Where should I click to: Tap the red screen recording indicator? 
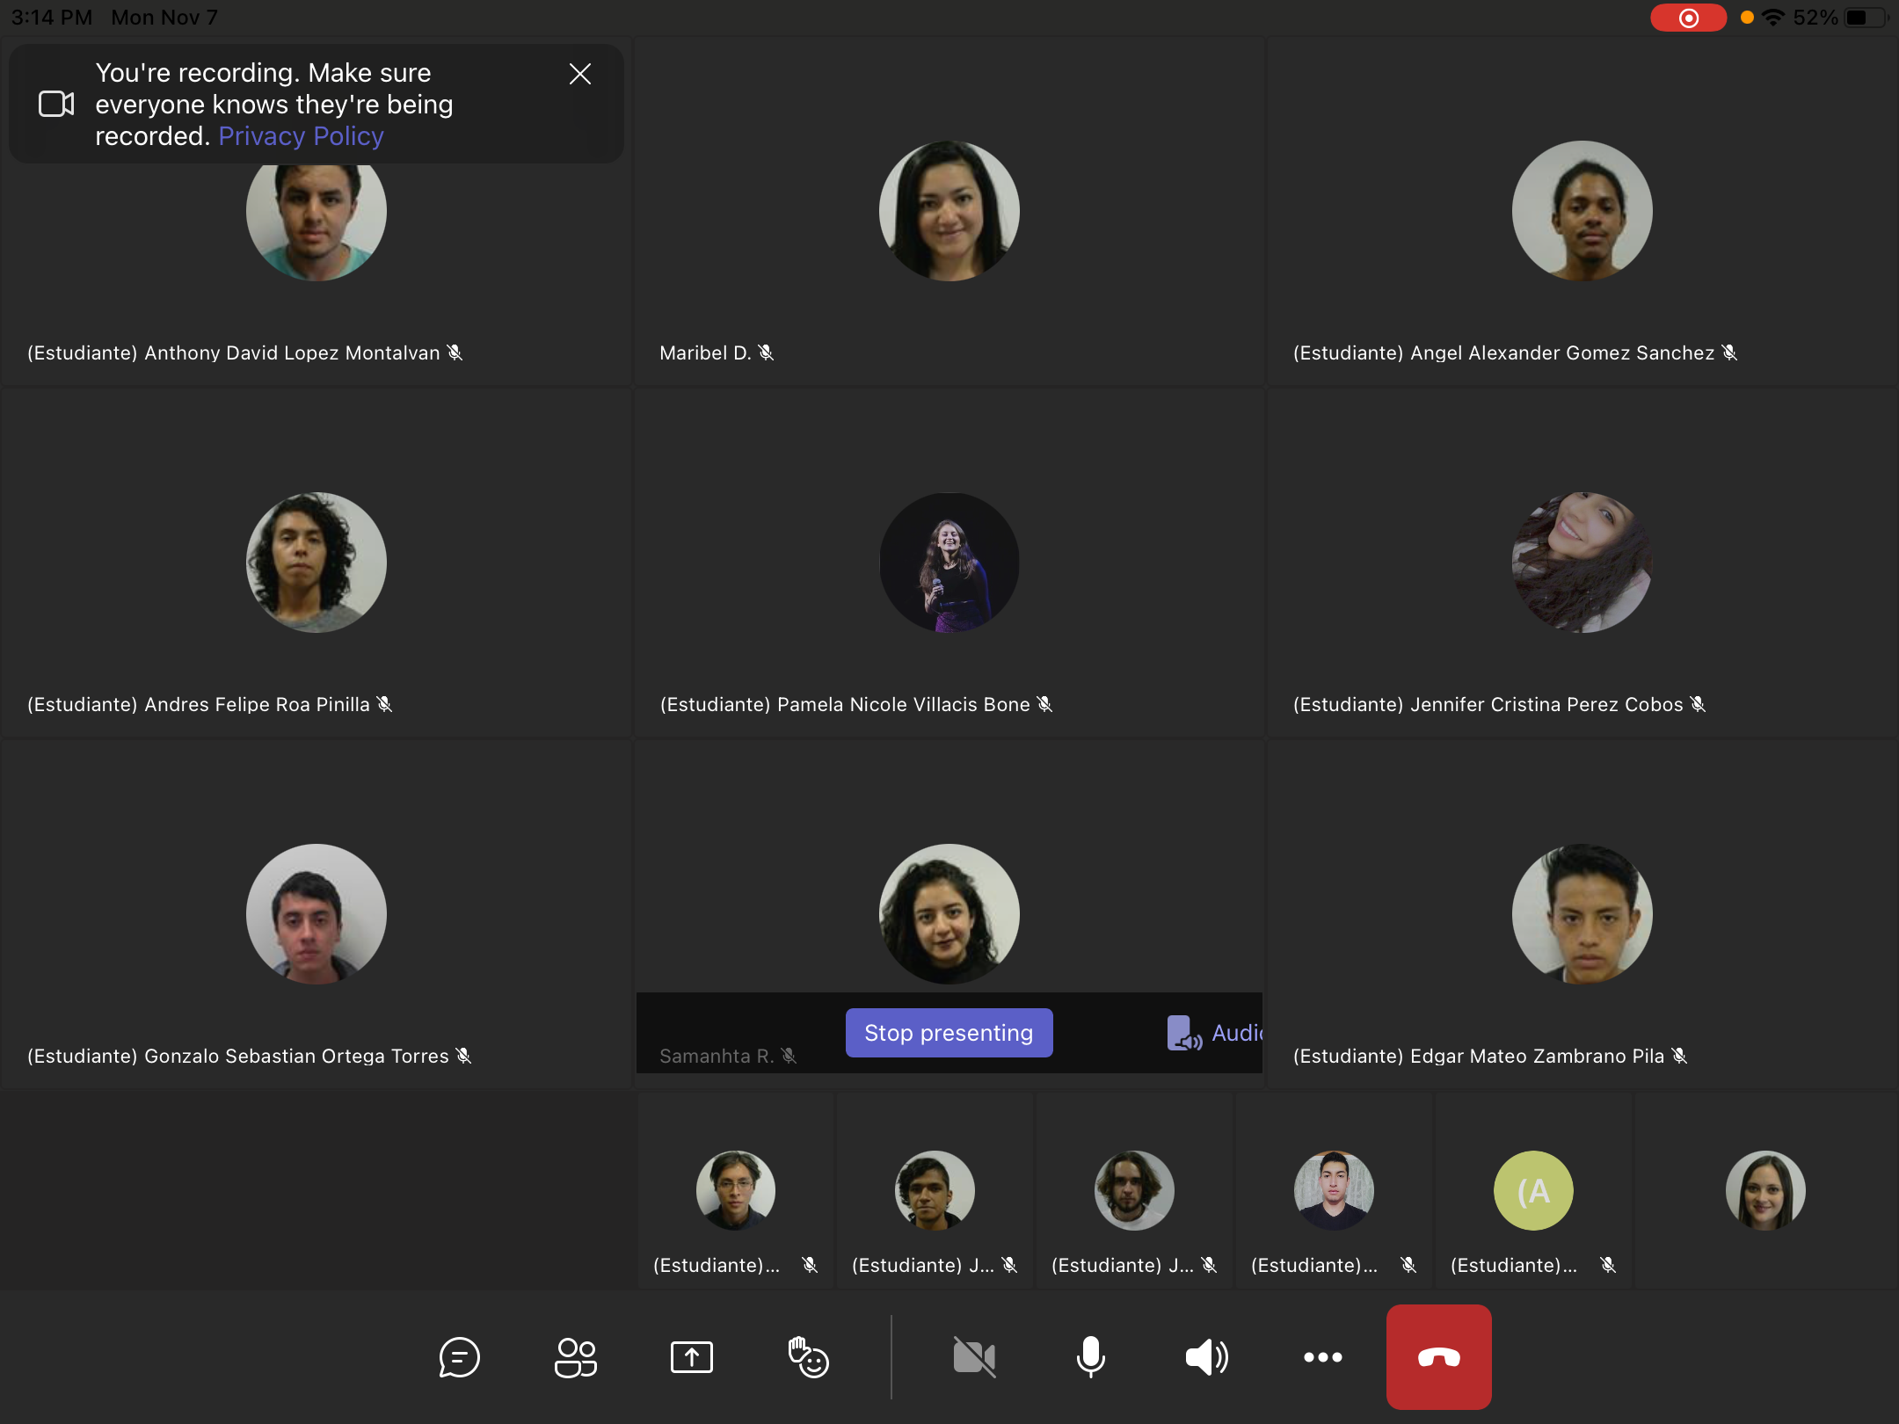pos(1688,18)
